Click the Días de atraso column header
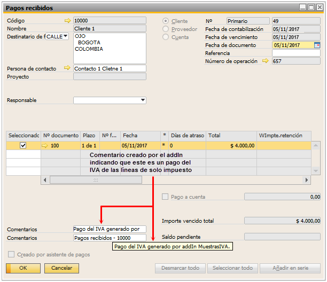 pos(187,136)
